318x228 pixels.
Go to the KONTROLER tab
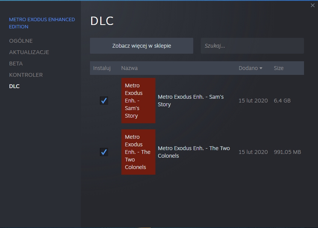tap(26, 75)
